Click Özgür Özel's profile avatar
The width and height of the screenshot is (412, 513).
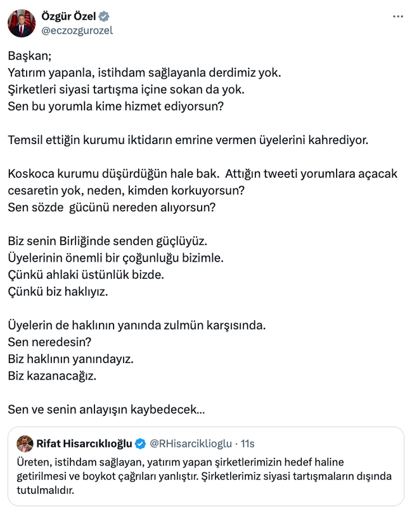click(20, 20)
